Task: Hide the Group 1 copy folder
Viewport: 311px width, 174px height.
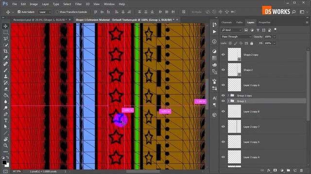Action: (x=223, y=96)
